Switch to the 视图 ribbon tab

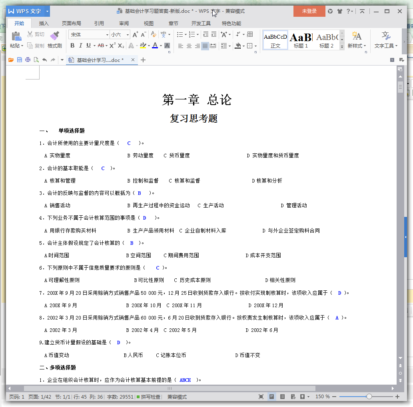tap(149, 24)
